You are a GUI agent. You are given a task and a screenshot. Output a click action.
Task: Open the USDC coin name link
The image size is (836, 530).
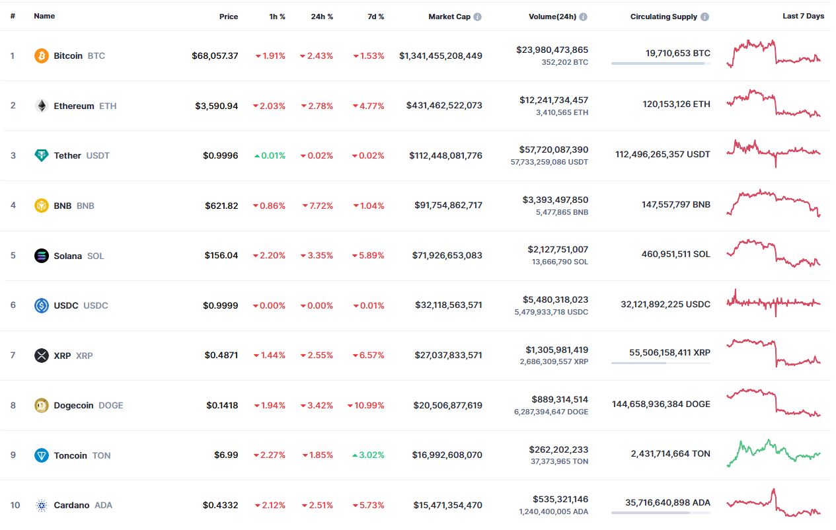[66, 306]
